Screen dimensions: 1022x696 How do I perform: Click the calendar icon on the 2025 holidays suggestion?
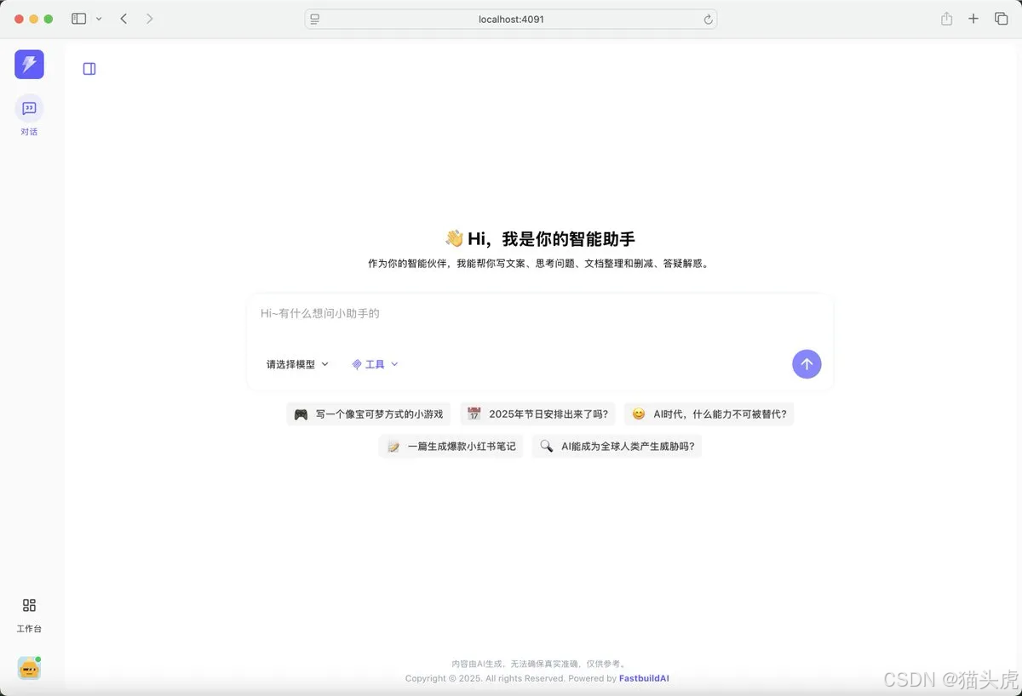coord(474,414)
